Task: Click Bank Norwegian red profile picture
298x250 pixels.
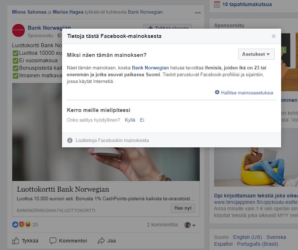Action: tap(18, 30)
